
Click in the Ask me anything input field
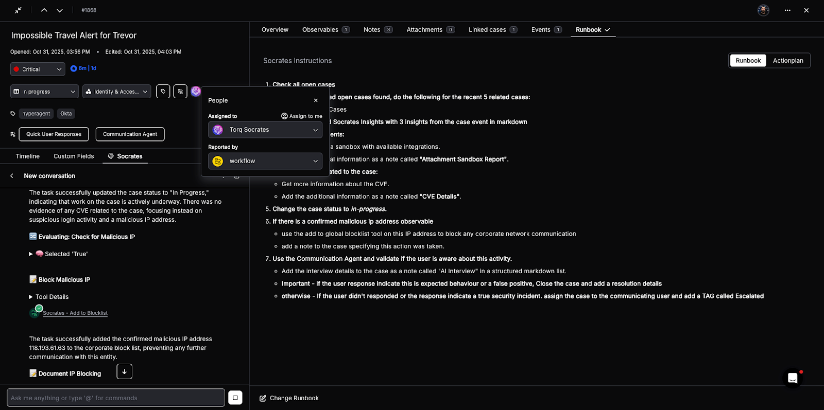tap(116, 398)
